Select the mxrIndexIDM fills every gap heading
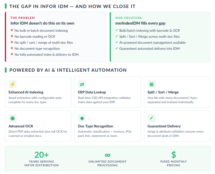This screenshot has height=174, width=215. [x=140, y=23]
